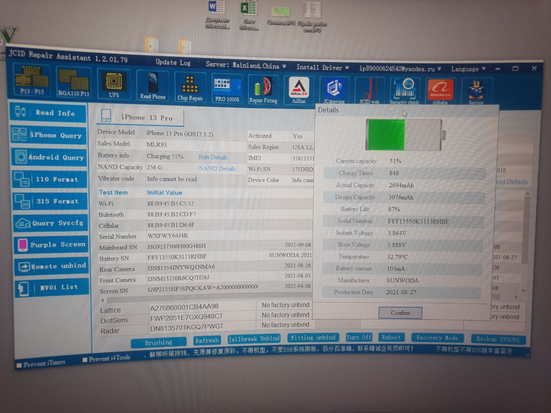Select Serial Number value WXFWY64J4R
Screen dimensions: 551x413
167,236
